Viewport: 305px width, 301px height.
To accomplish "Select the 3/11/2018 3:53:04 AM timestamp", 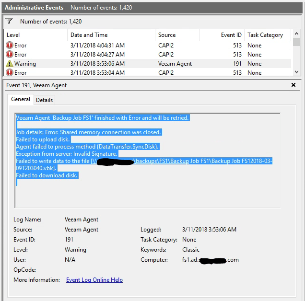I will click(97, 73).
